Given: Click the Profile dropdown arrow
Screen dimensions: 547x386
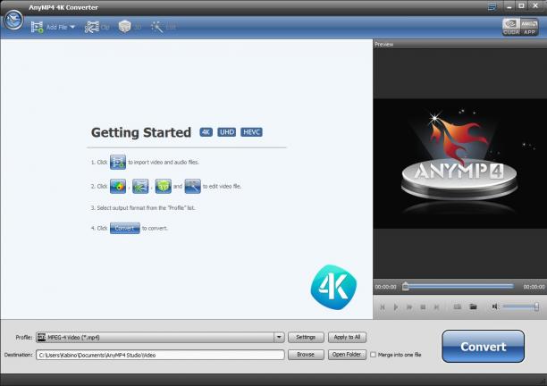Looking at the screenshot, I should (x=279, y=337).
